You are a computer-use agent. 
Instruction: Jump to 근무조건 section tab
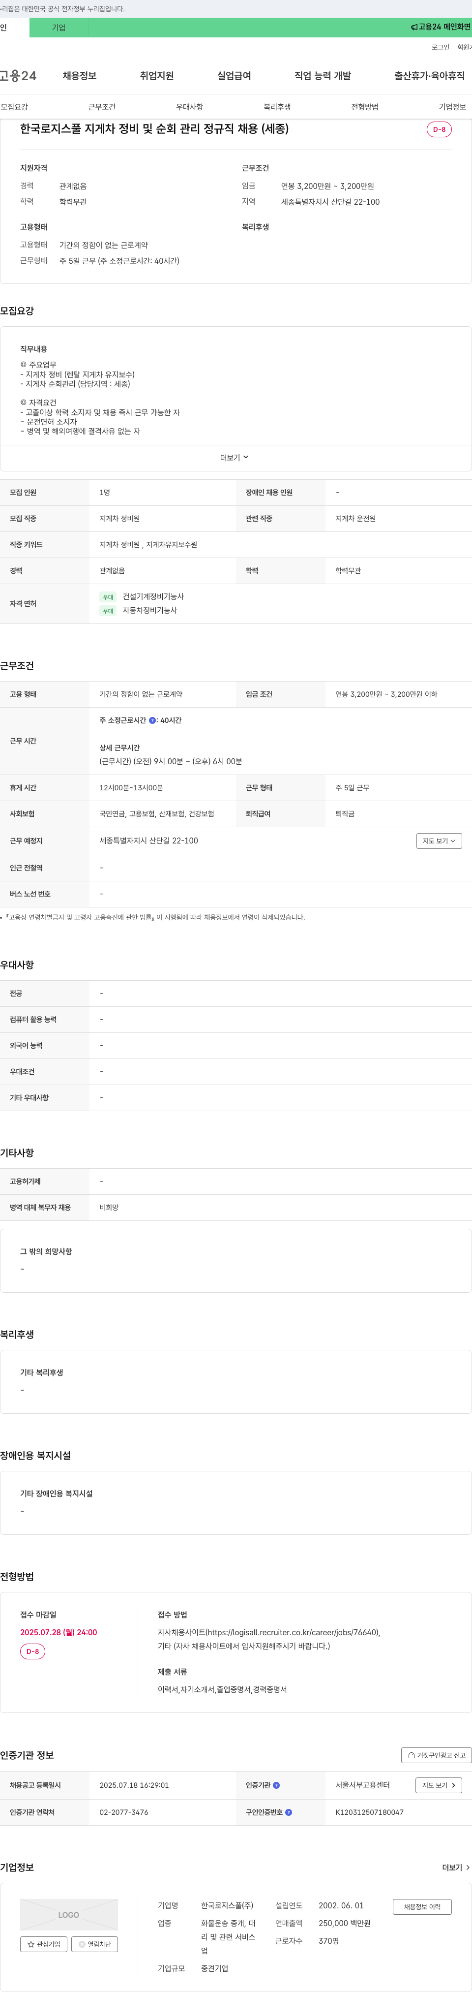pyautogui.click(x=101, y=107)
